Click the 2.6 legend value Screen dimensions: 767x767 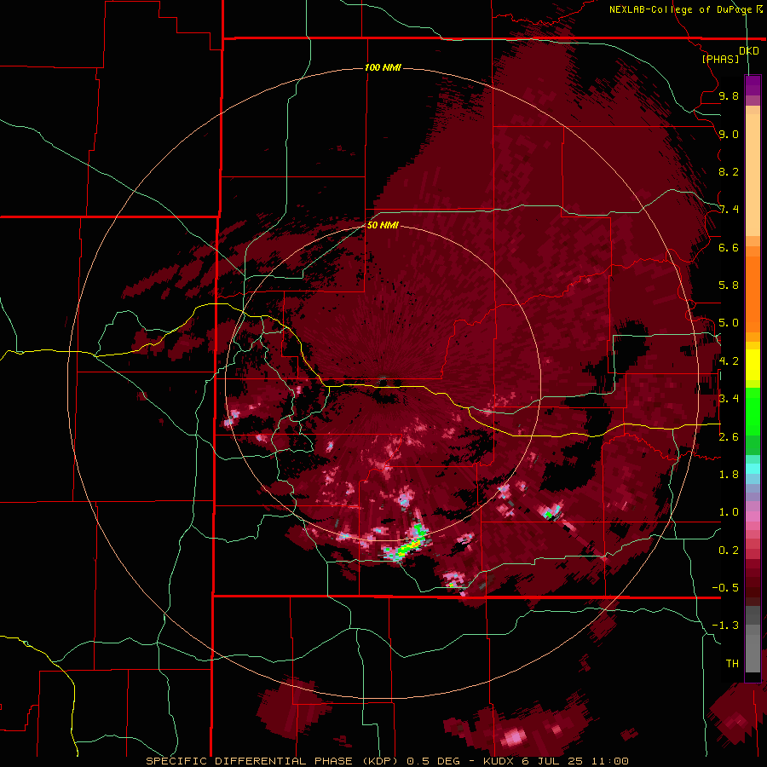(729, 437)
